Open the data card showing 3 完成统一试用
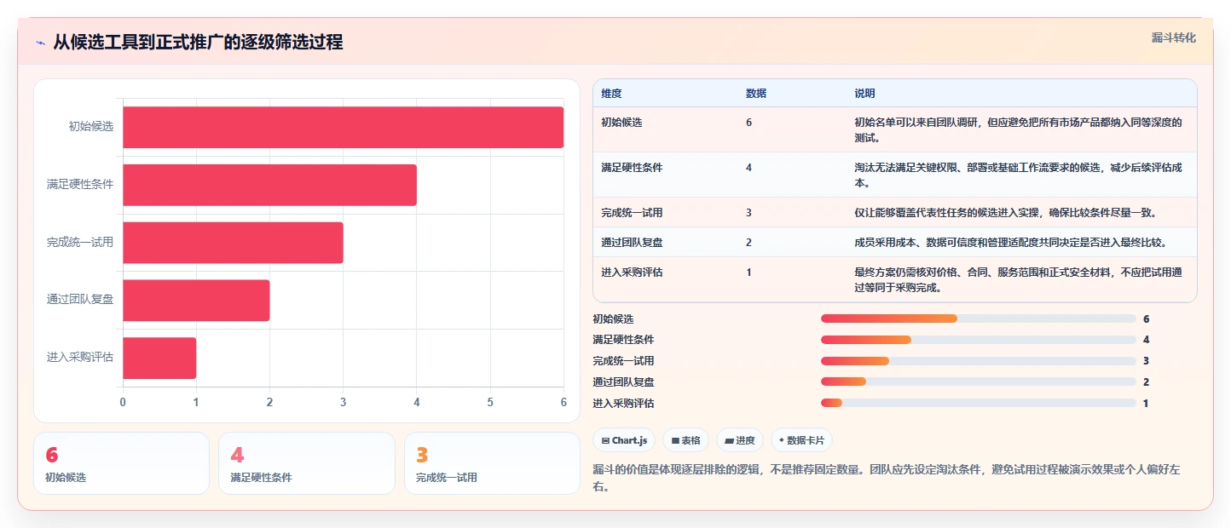Screen dimensions: 1231x528 point(492,463)
